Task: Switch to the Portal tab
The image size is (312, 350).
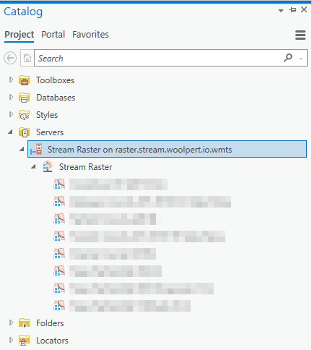Action: [53, 35]
